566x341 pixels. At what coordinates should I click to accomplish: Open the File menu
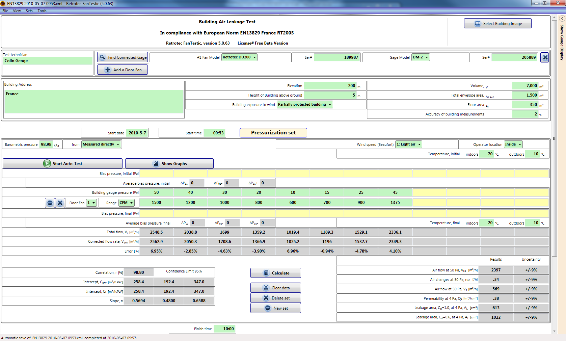pos(5,11)
